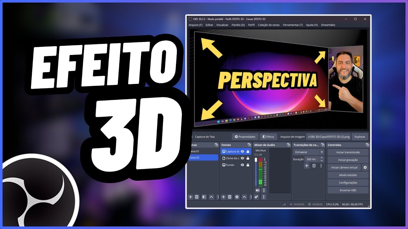This screenshot has height=229, width=408.
Task: Open the Streamlabs menu
Action: tap(328, 25)
